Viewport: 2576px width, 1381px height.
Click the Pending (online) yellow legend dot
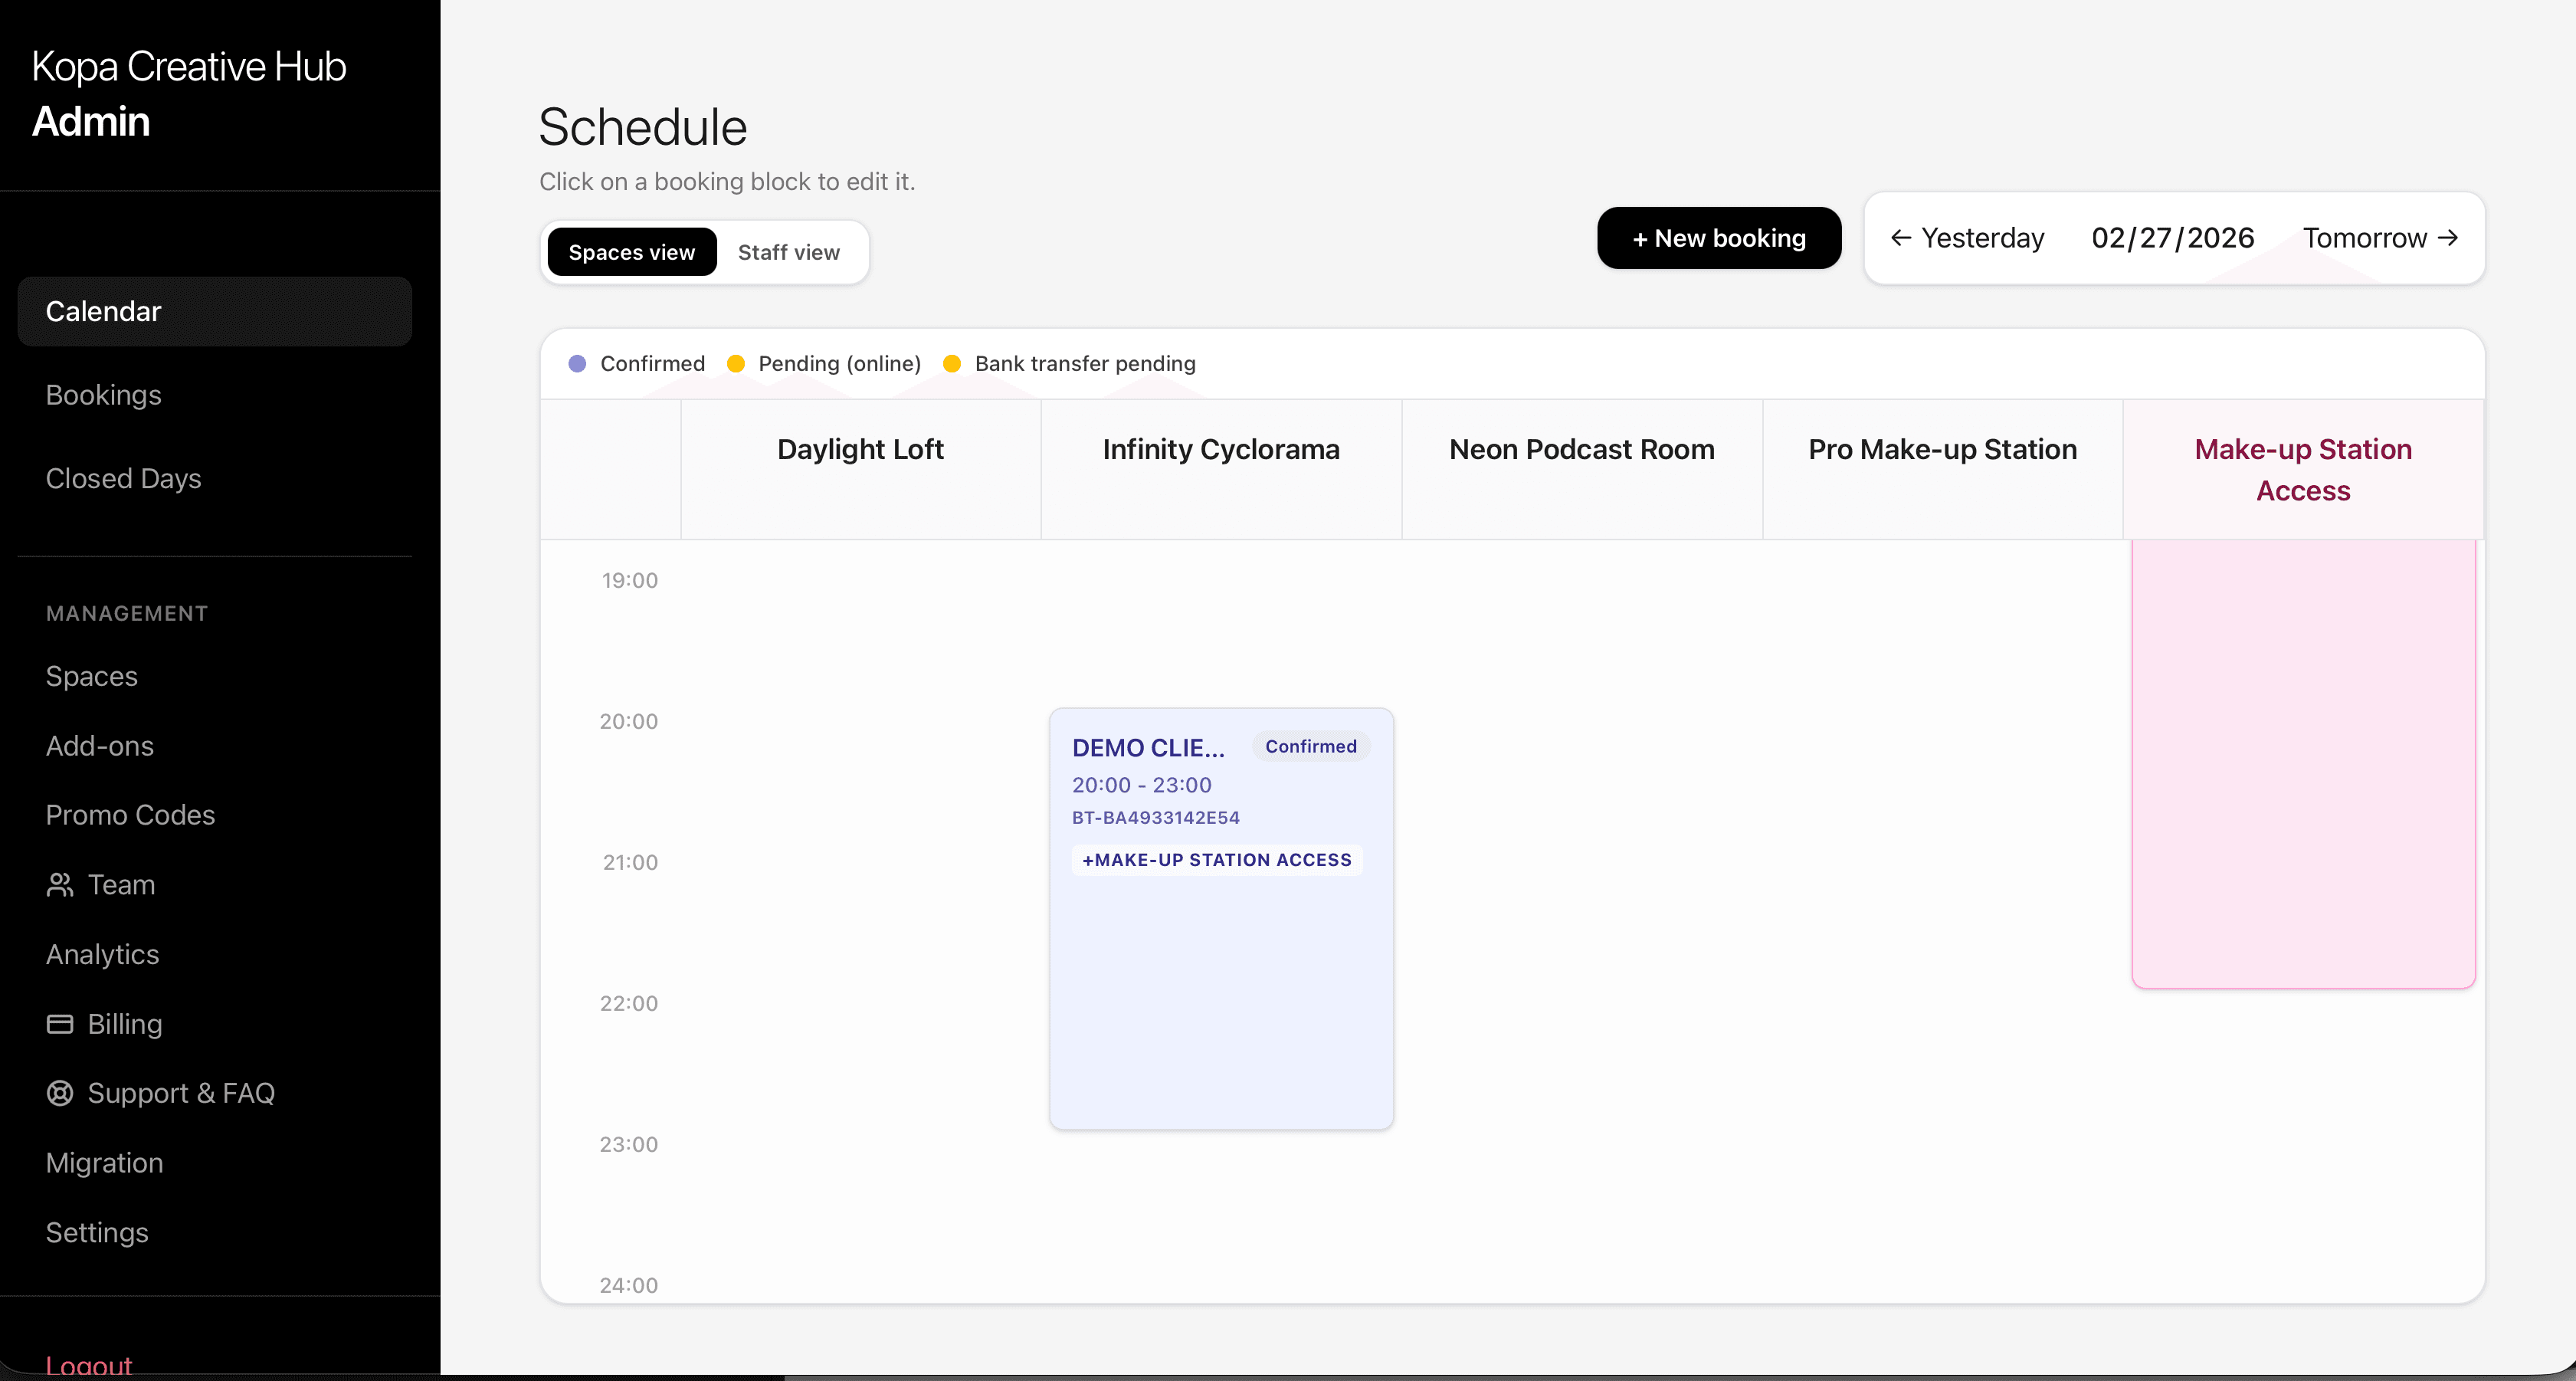click(736, 364)
